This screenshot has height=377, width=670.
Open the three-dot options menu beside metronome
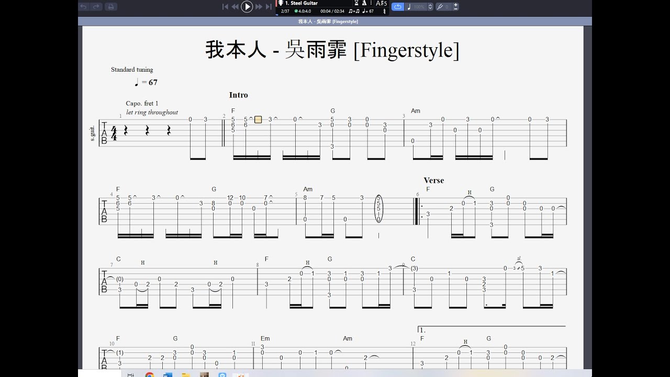click(371, 3)
